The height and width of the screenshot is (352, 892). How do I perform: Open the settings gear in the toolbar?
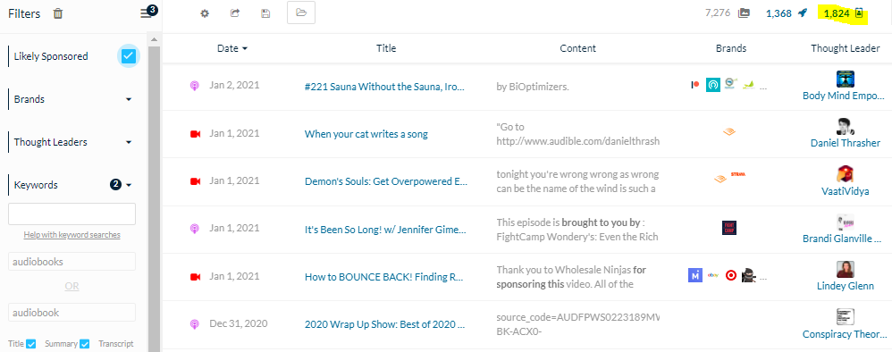point(205,13)
